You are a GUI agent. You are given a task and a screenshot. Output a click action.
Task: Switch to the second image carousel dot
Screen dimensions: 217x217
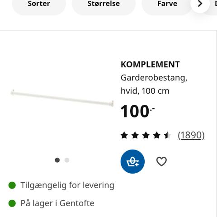coord(67,160)
